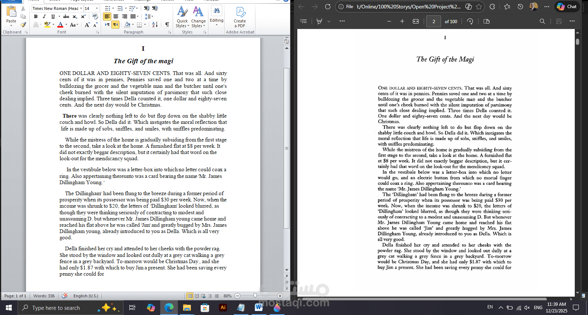Open the PDF table of contents icon in Edge
The image size is (588, 315).
pyautogui.click(x=304, y=21)
